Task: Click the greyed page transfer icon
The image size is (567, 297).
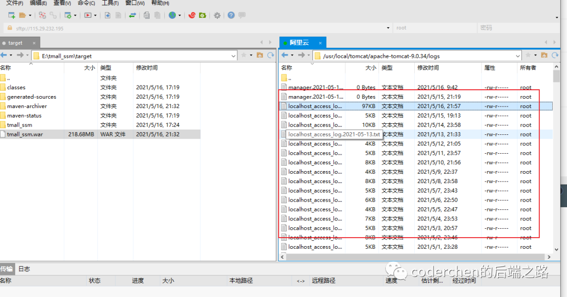Action: click(x=118, y=15)
